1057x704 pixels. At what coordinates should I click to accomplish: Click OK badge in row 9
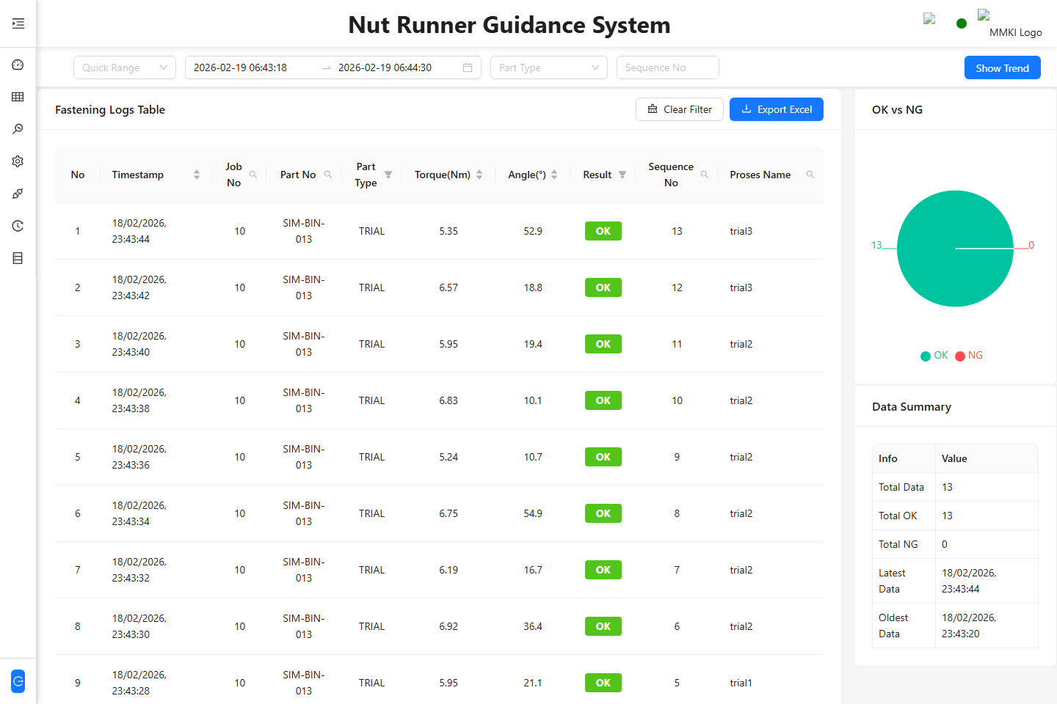coord(603,683)
